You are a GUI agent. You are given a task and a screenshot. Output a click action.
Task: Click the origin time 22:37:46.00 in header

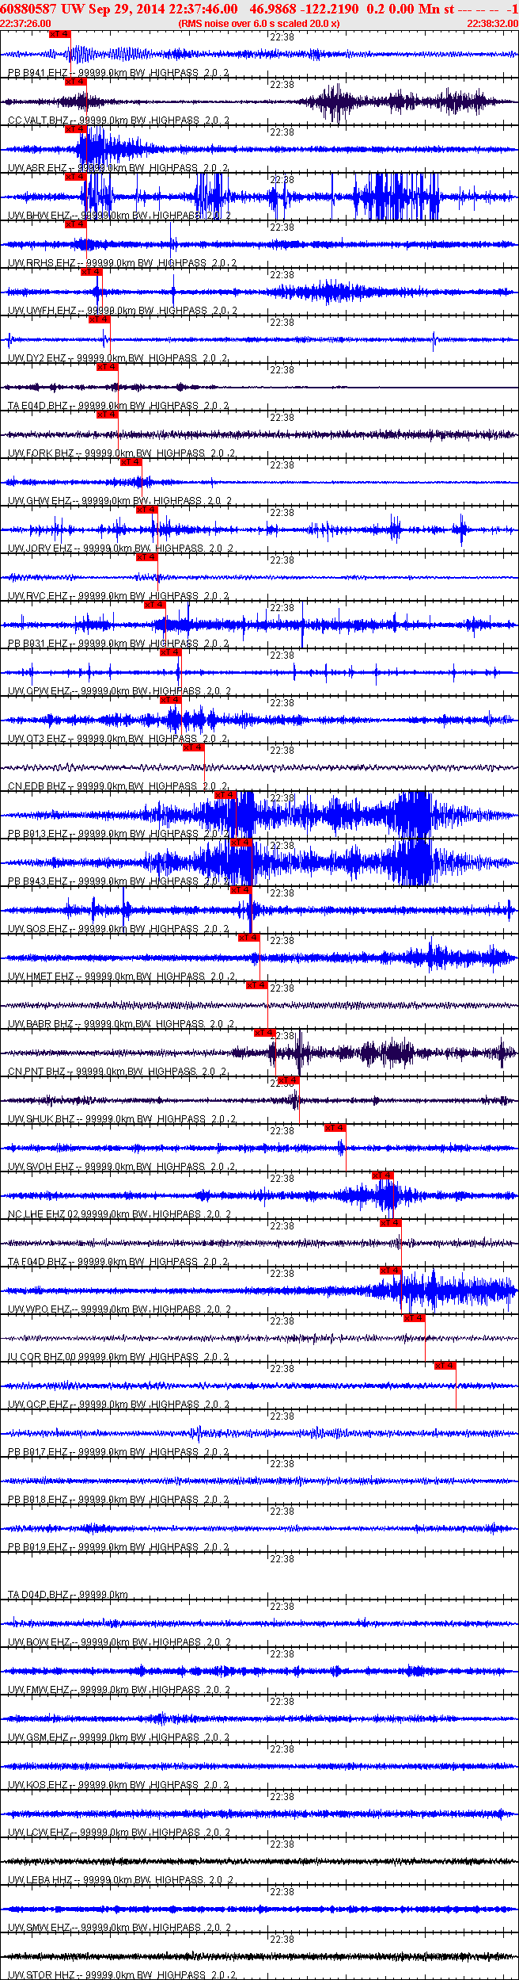(203, 9)
